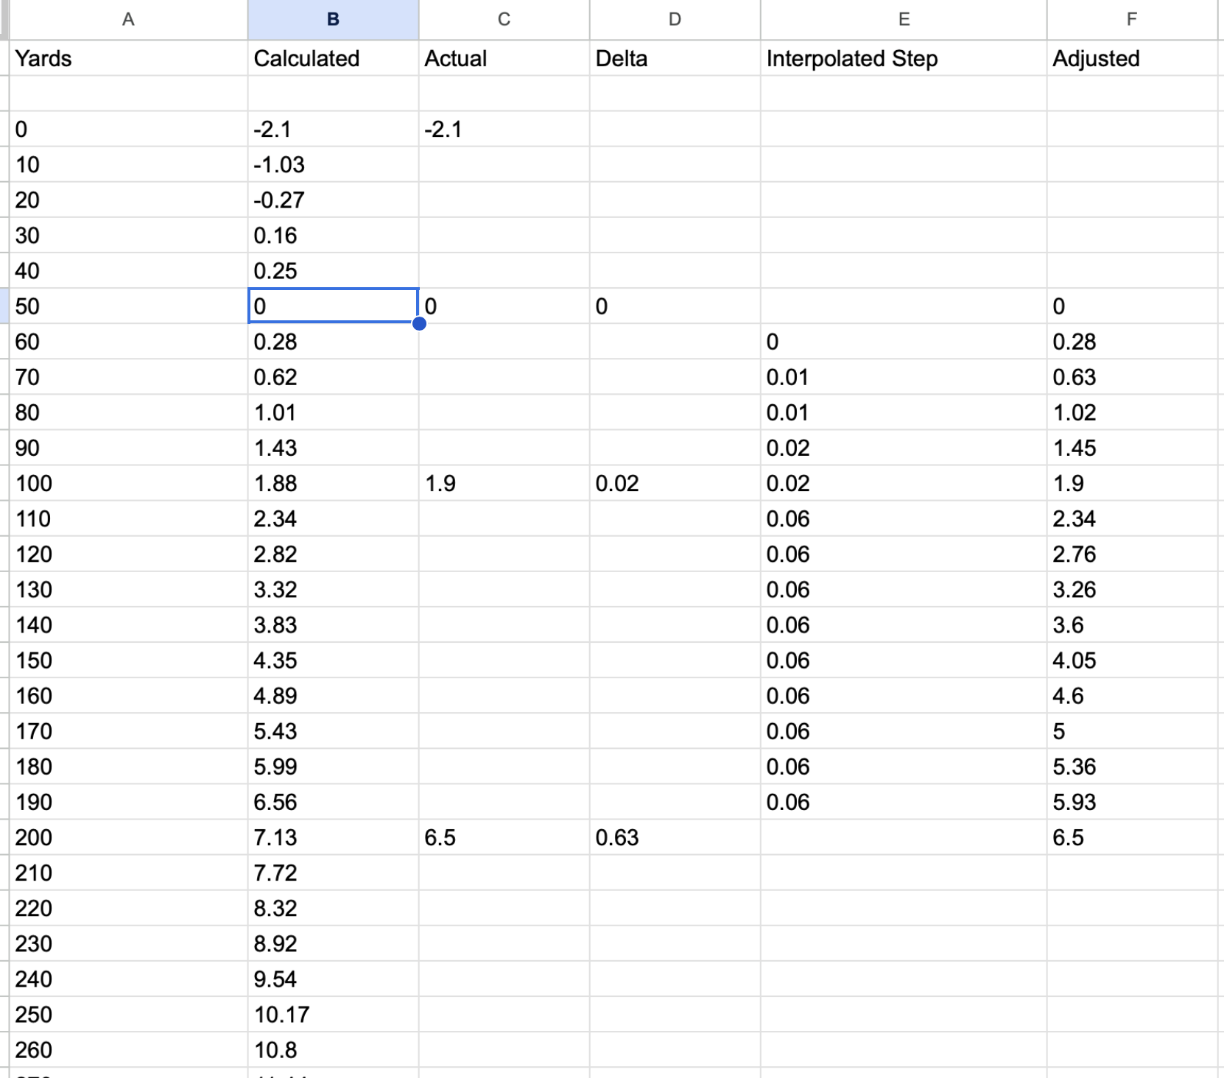Click the Adjusted header cell
The height and width of the screenshot is (1078, 1224).
(1132, 59)
